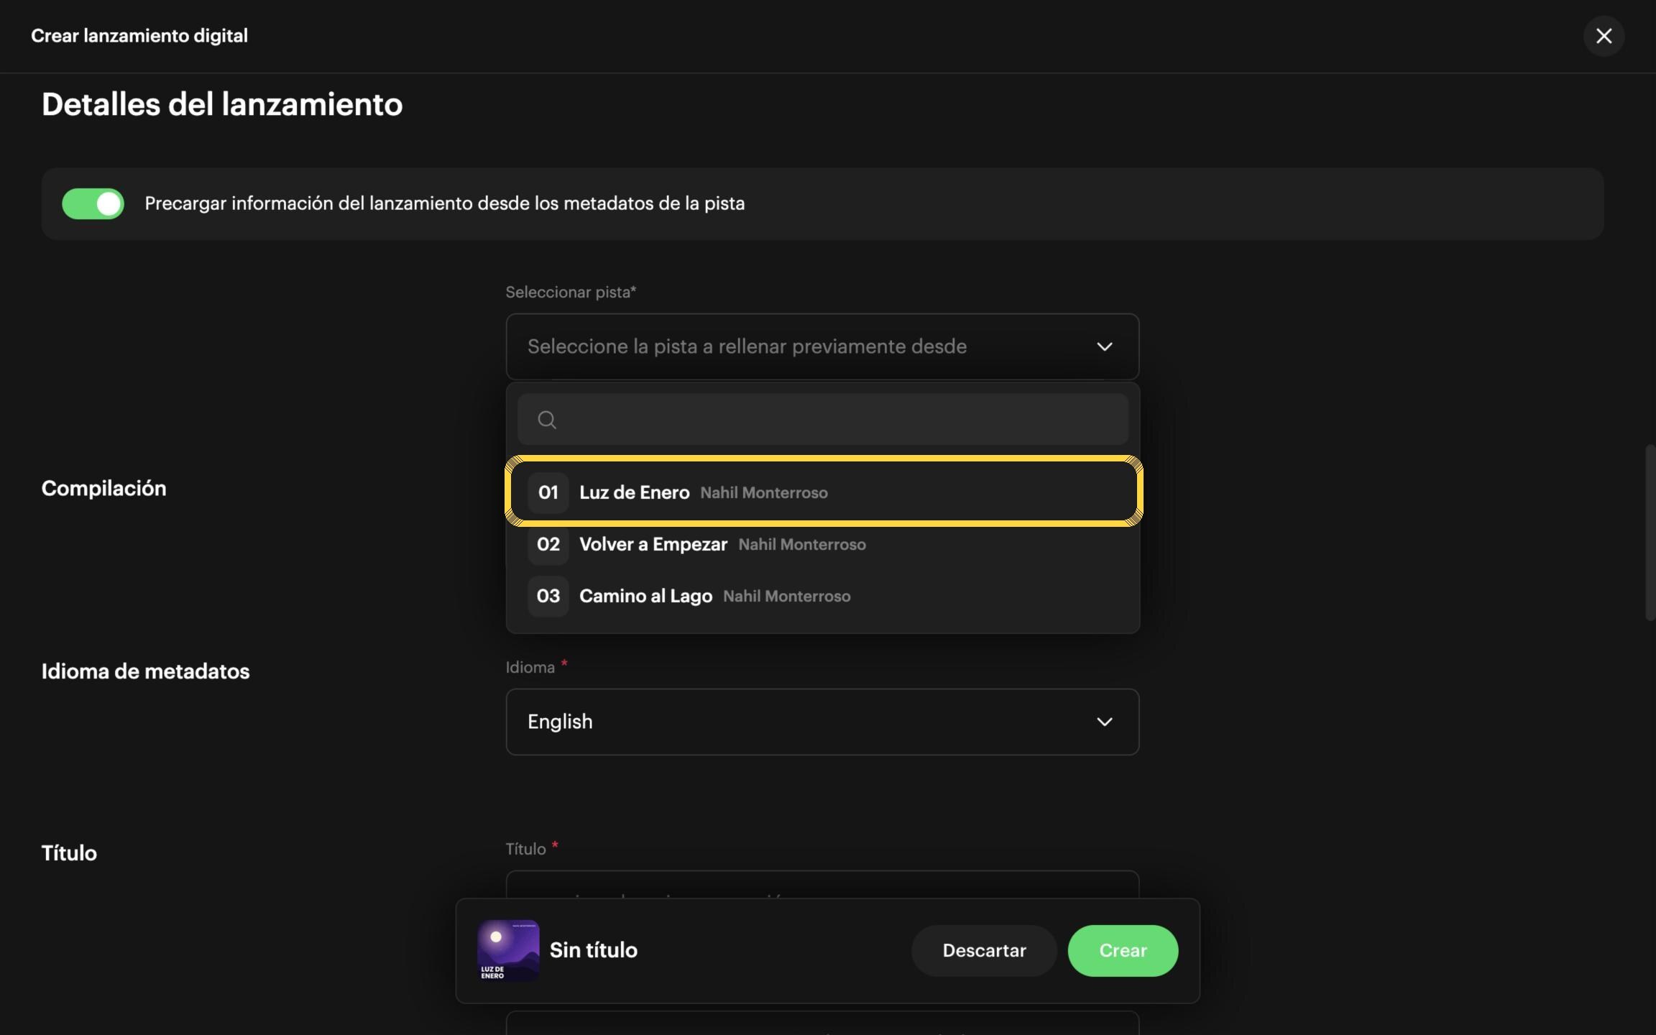
Task: Click the magnifier icon in search box
Action: [547, 420]
